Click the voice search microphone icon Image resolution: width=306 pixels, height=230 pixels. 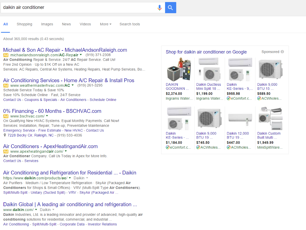click(160, 8)
